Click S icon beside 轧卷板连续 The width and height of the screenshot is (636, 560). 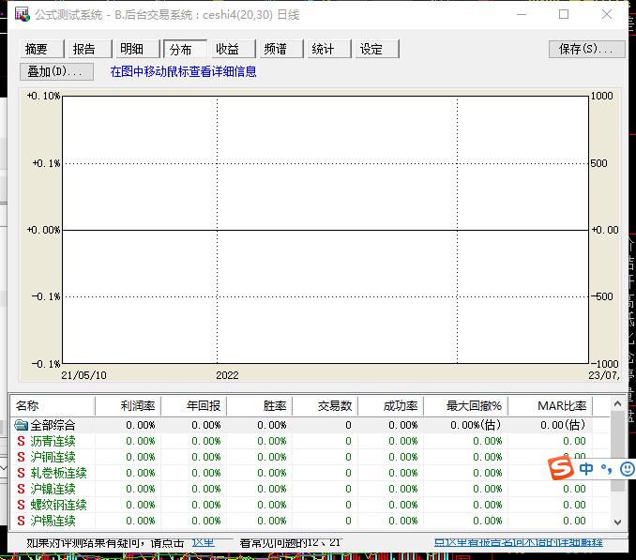(21, 473)
